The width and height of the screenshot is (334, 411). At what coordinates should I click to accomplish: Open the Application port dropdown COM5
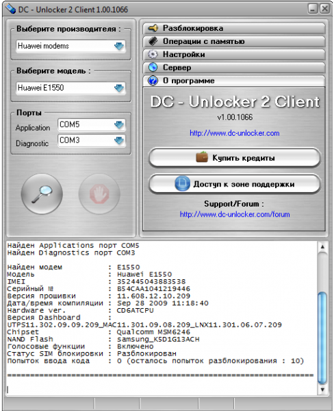click(92, 124)
